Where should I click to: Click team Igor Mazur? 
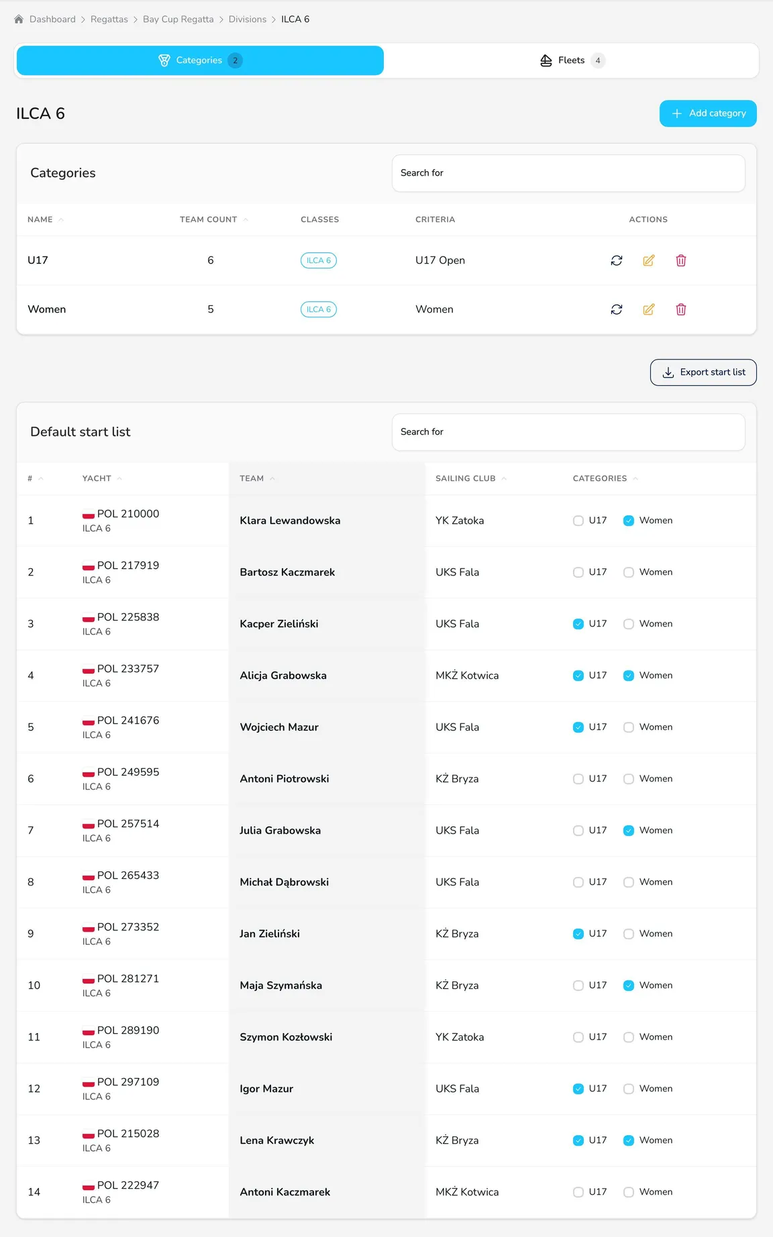(x=266, y=1089)
